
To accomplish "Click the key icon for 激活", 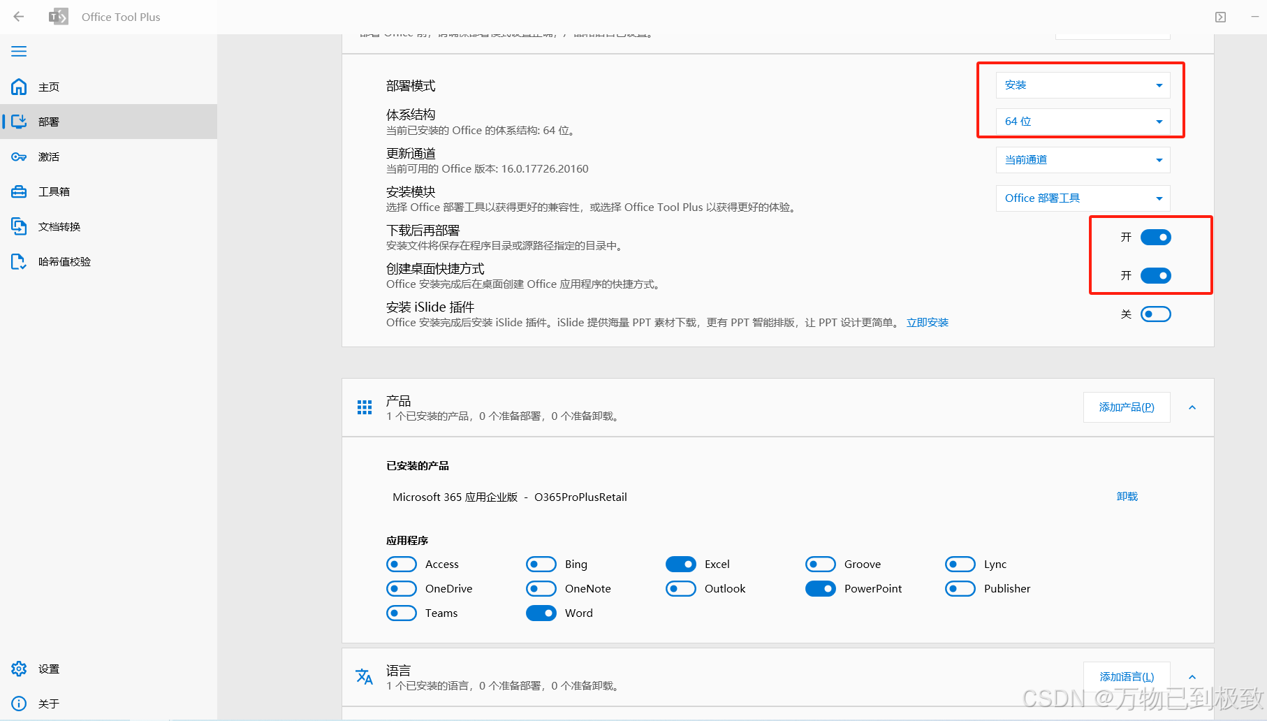I will tap(19, 156).
